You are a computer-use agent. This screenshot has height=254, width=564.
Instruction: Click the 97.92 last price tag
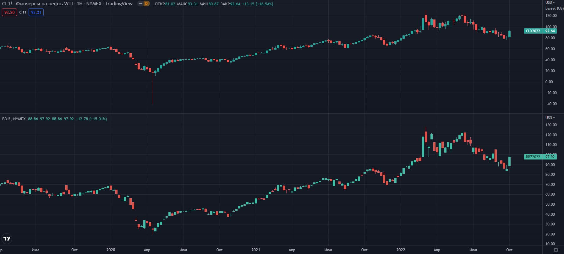click(550, 157)
